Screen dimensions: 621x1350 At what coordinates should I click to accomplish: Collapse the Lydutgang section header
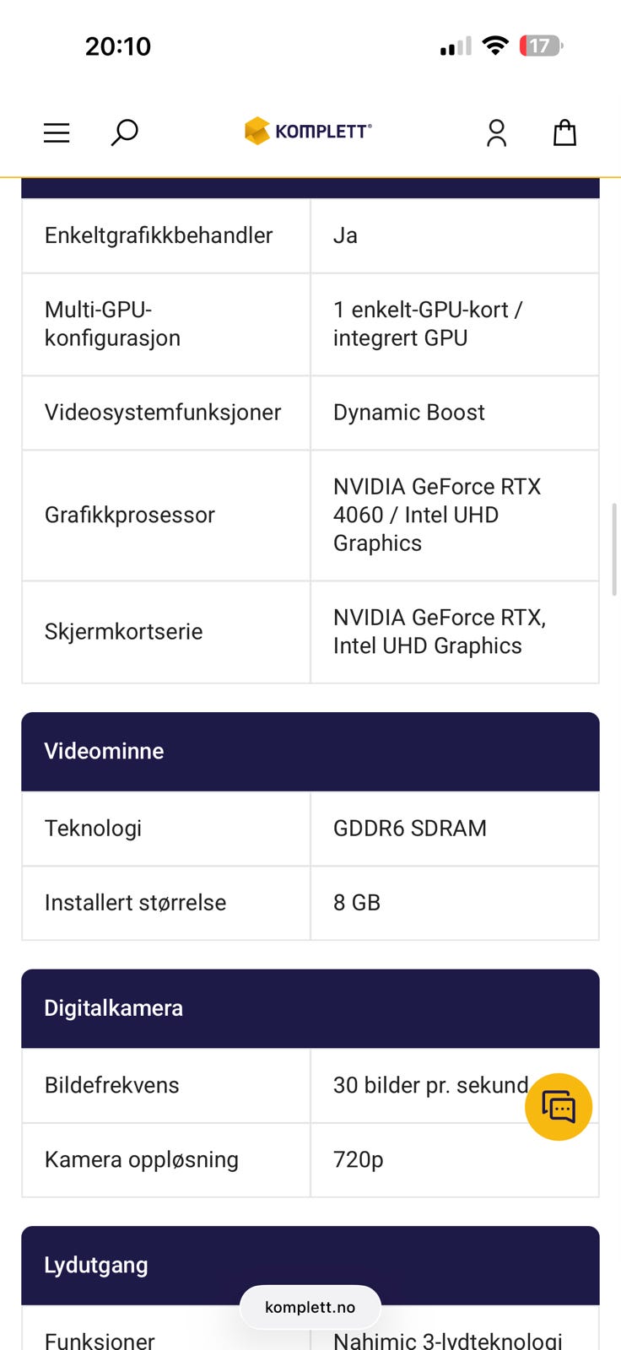310,1264
